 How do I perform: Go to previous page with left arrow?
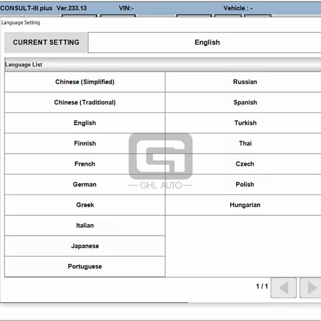(283, 288)
